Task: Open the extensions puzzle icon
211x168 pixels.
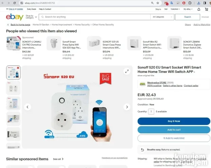Action: [190, 3]
